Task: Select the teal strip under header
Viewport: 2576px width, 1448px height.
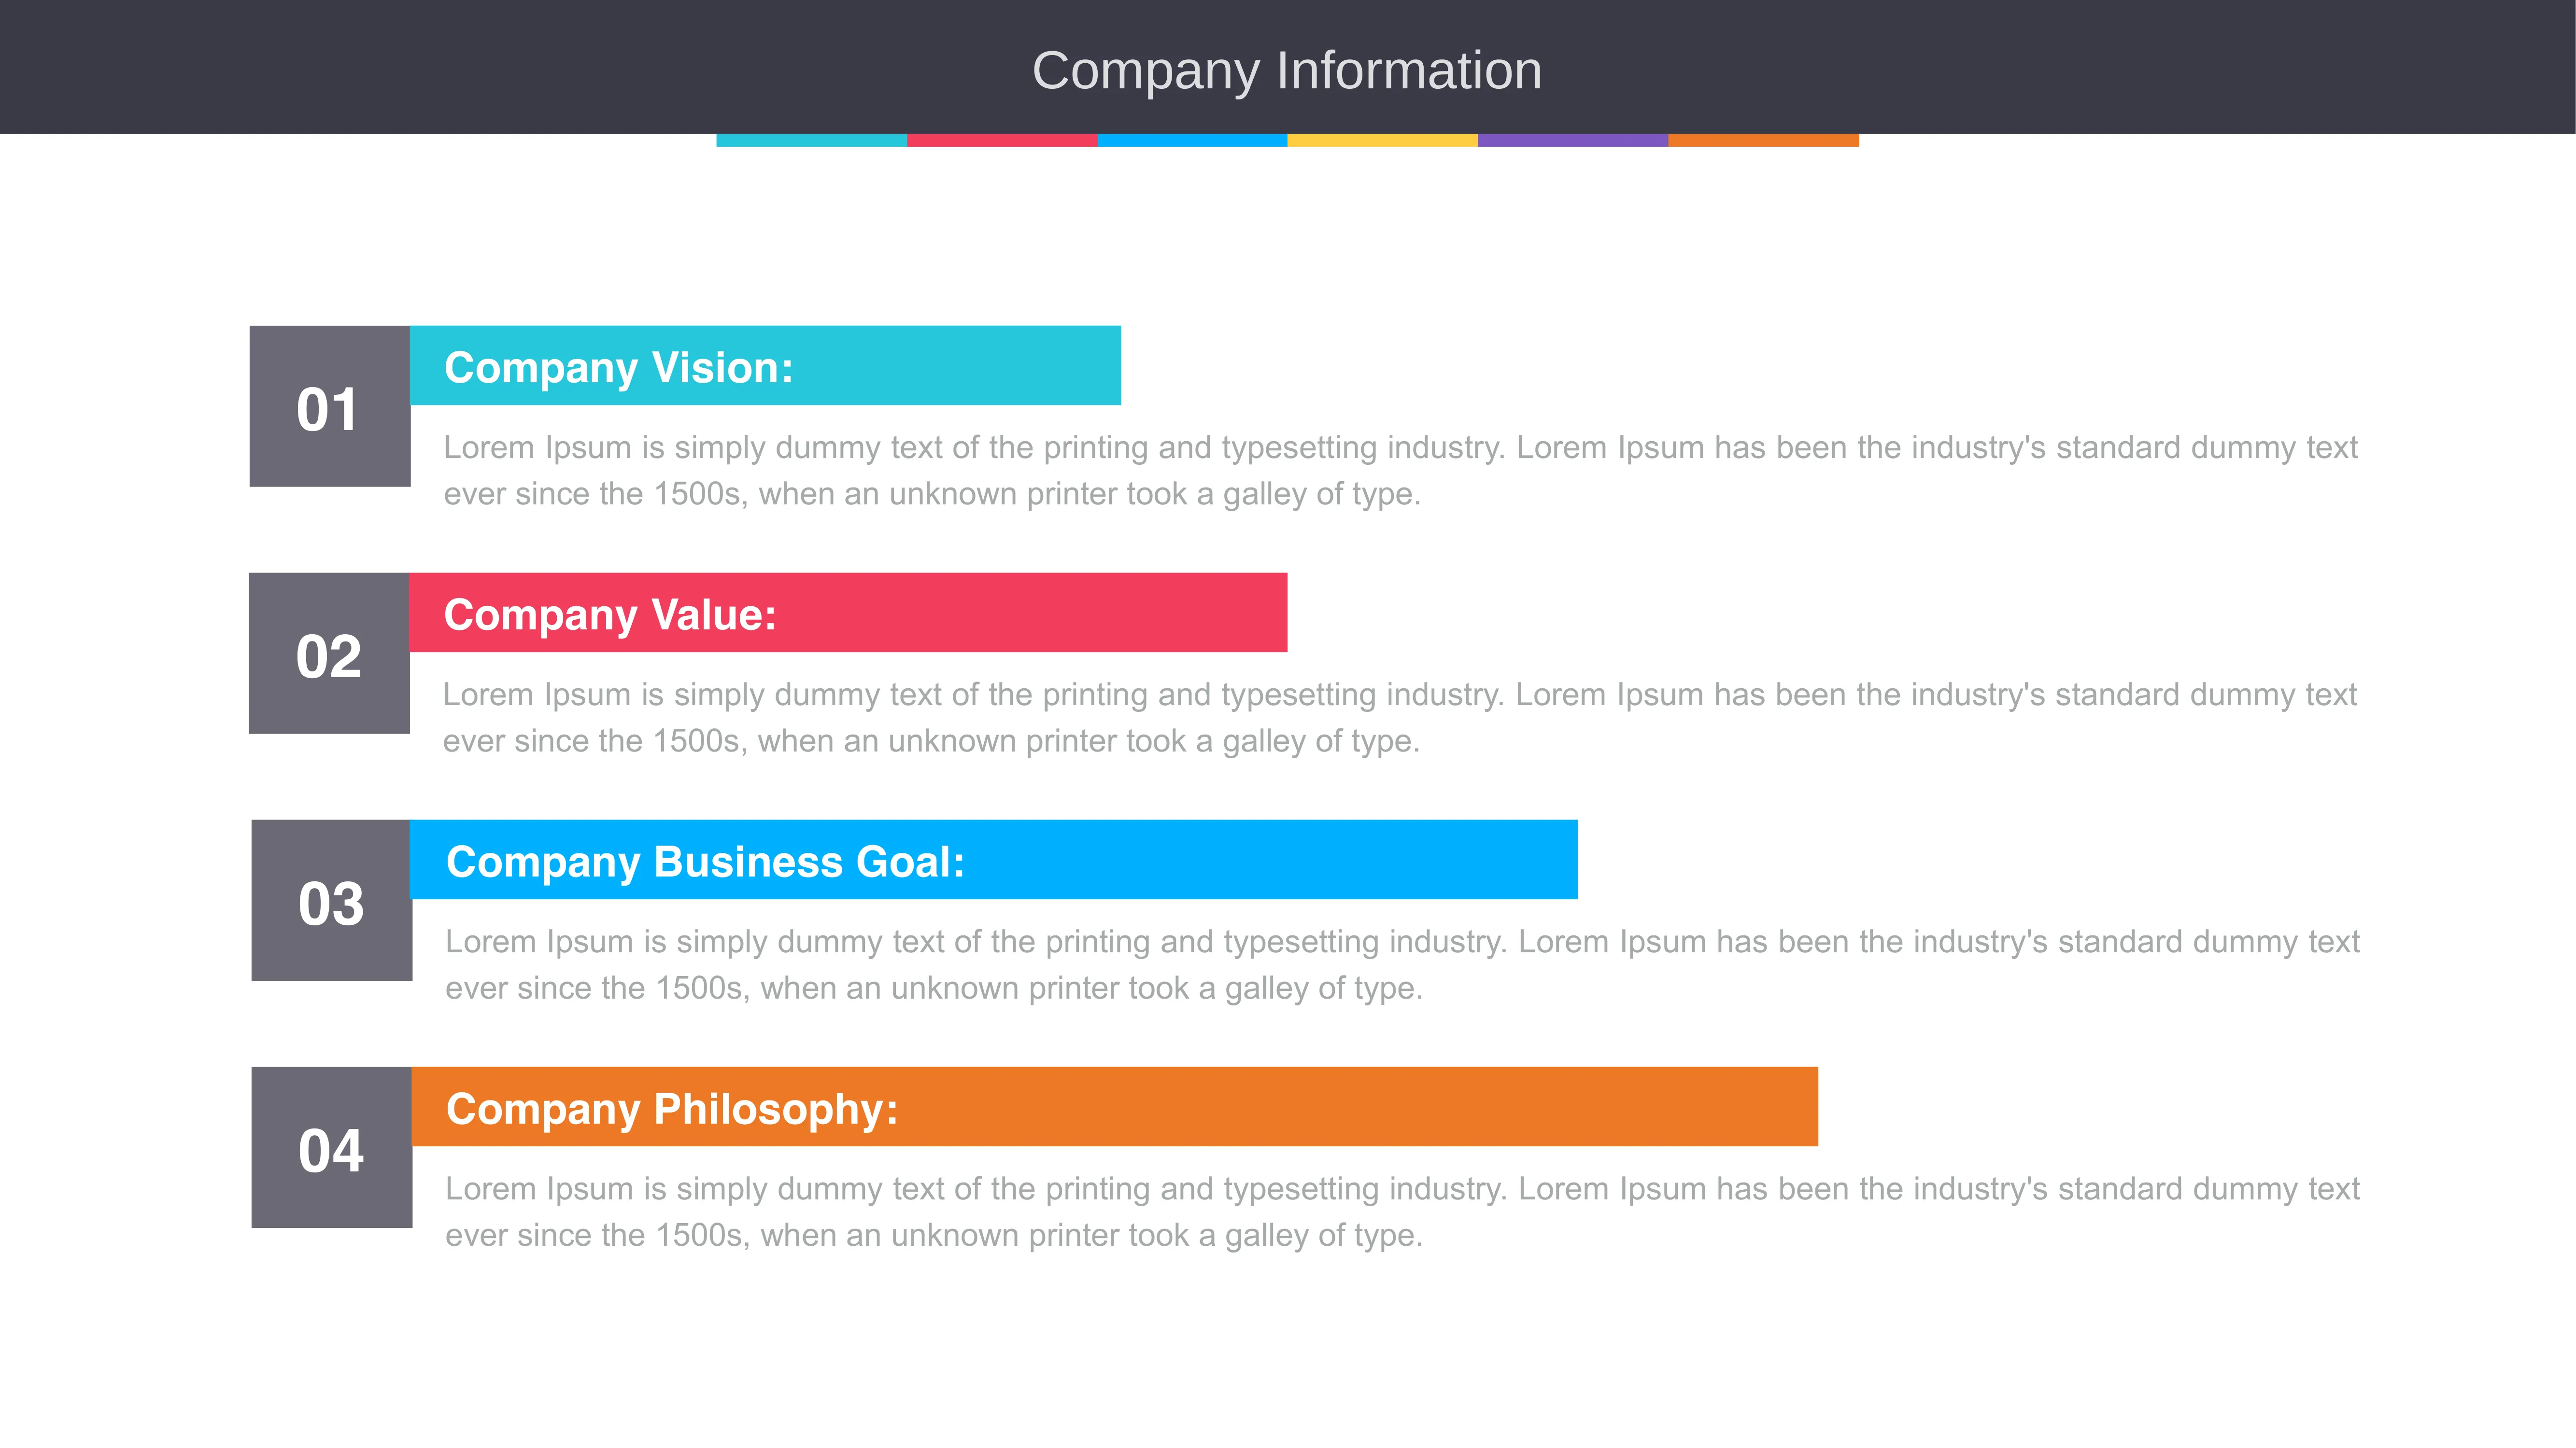Action: (811, 141)
